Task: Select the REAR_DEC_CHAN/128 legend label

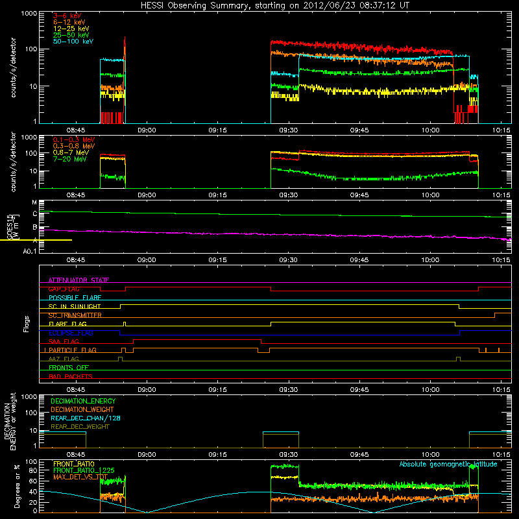Action: (86, 418)
